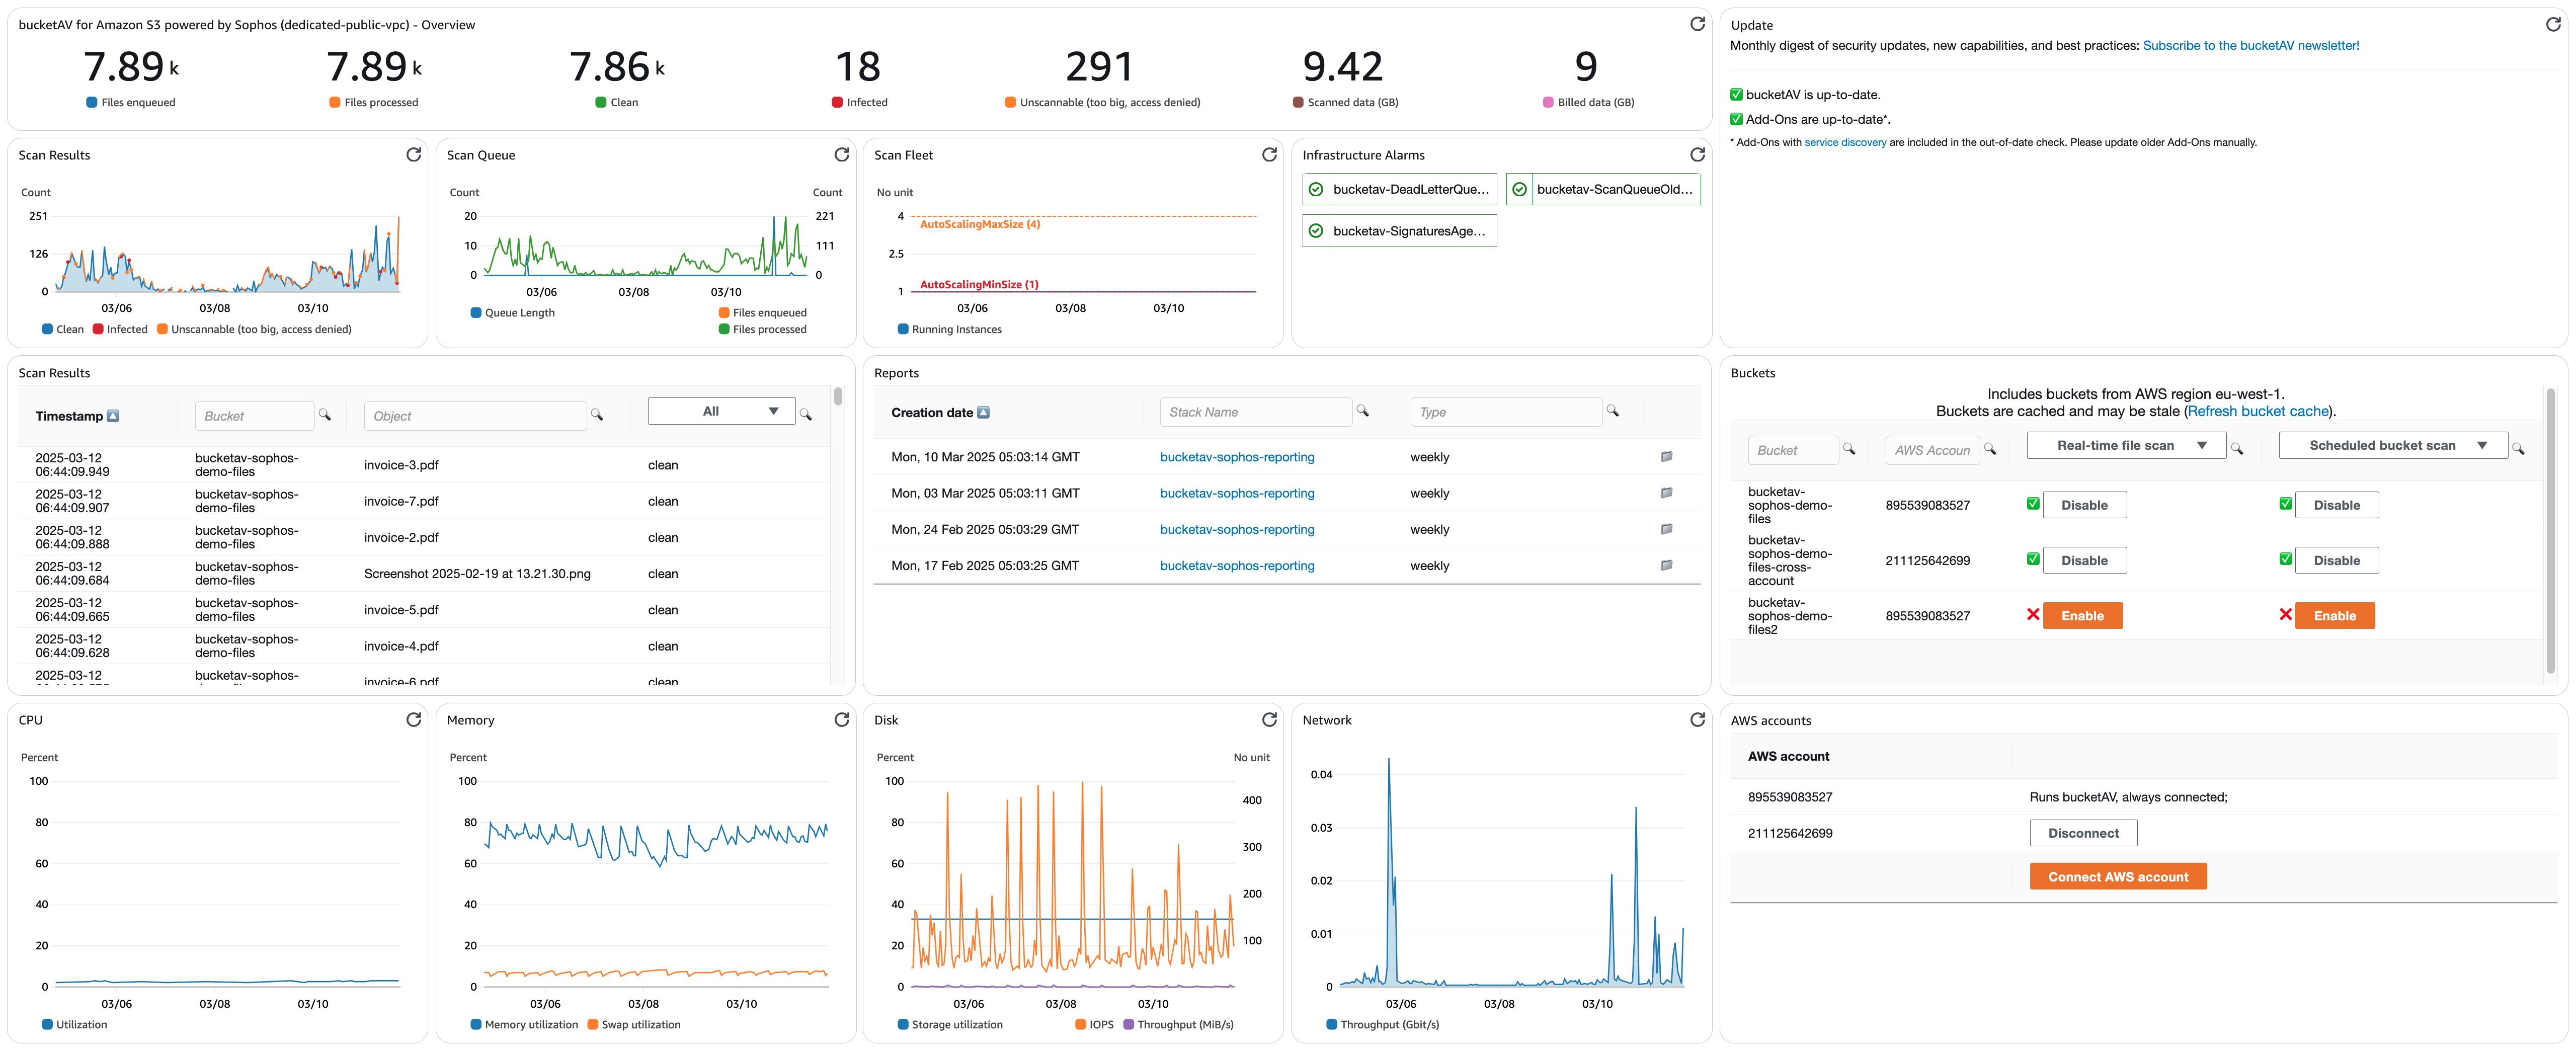Toggle Queue Length legend entry
This screenshot has height=1053, width=2576.
[512, 313]
